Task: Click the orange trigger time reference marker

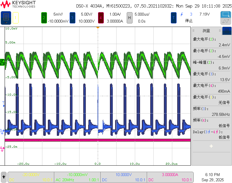Action: [98, 28]
